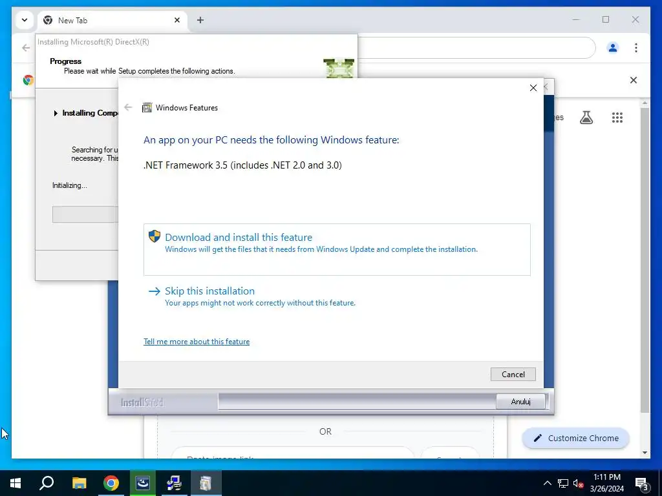Open network status tray icon
Screen dimensions: 662x496
coord(562,483)
